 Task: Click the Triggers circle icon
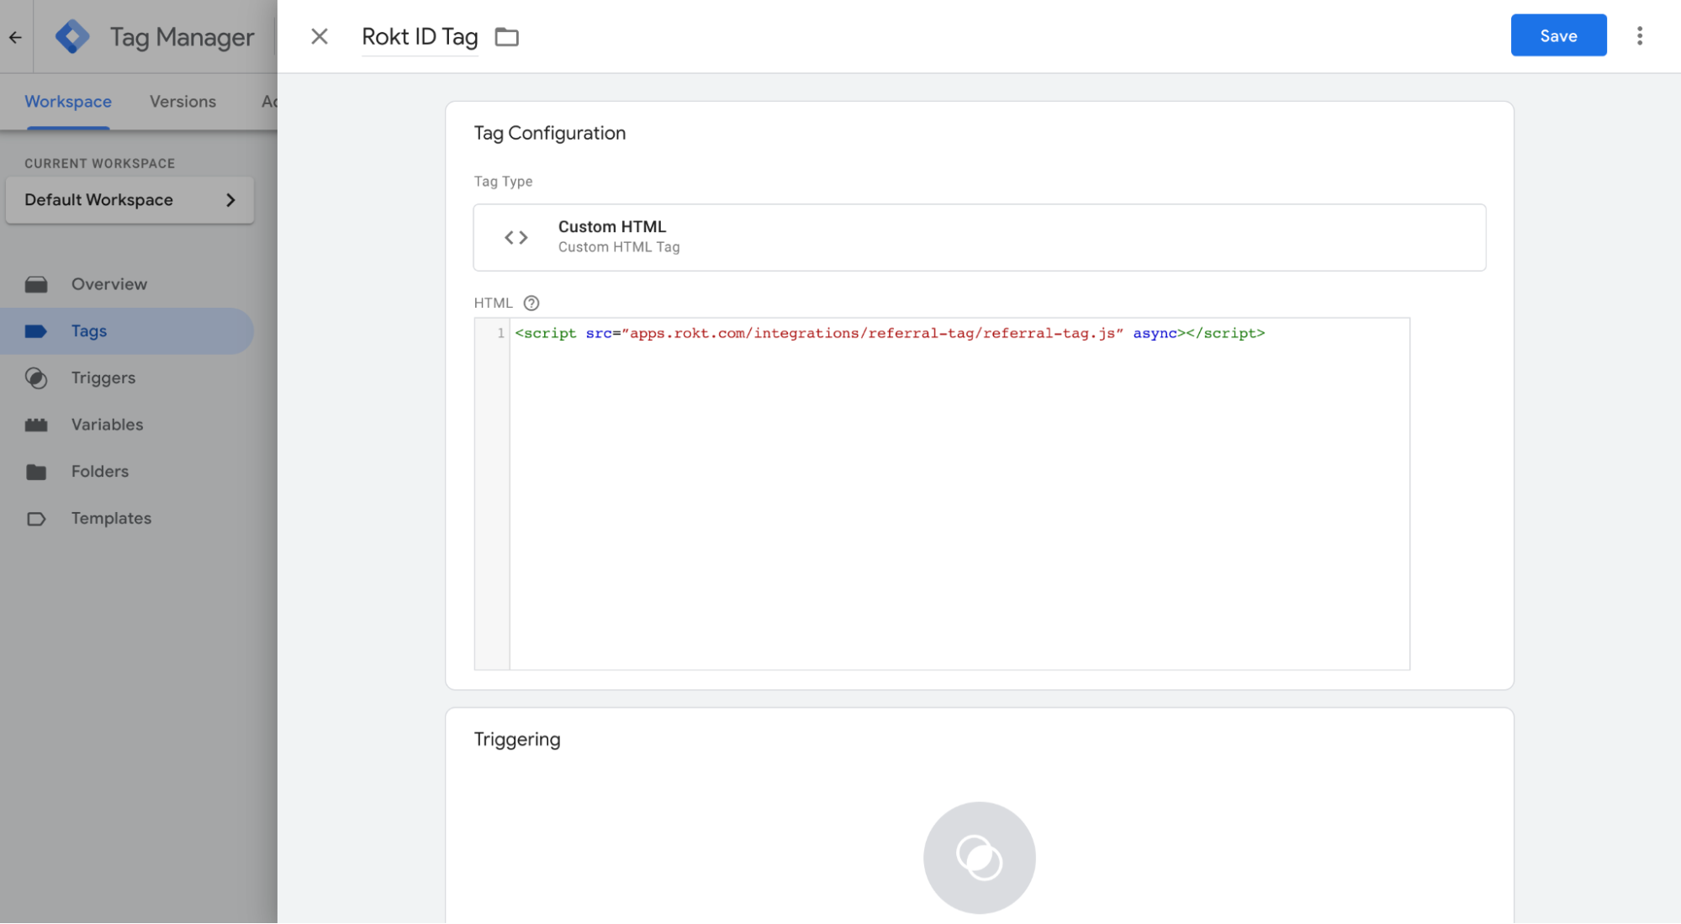36,378
